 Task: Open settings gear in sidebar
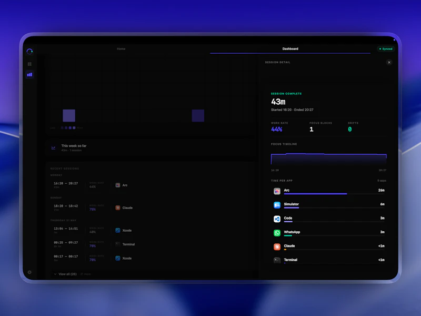(x=29, y=272)
